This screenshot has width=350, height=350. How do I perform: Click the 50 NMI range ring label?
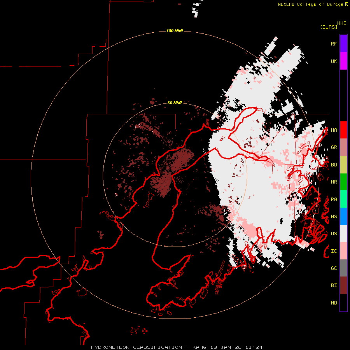pyautogui.click(x=175, y=103)
